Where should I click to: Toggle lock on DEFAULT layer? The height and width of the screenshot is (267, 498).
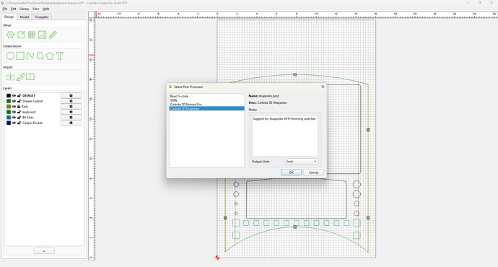pyautogui.click(x=19, y=95)
